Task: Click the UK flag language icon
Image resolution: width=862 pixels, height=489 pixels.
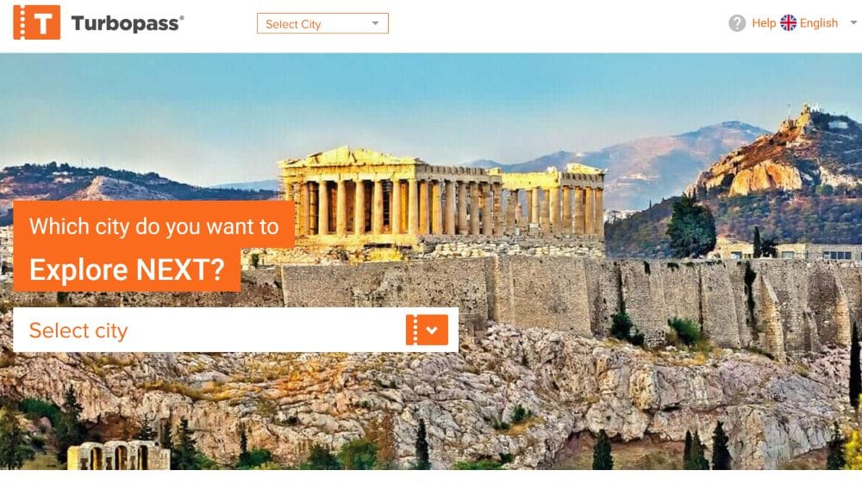Action: pyautogui.click(x=789, y=22)
